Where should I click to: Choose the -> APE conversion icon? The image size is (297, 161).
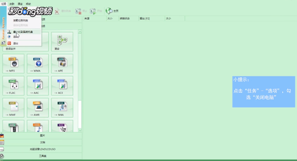point(62,64)
